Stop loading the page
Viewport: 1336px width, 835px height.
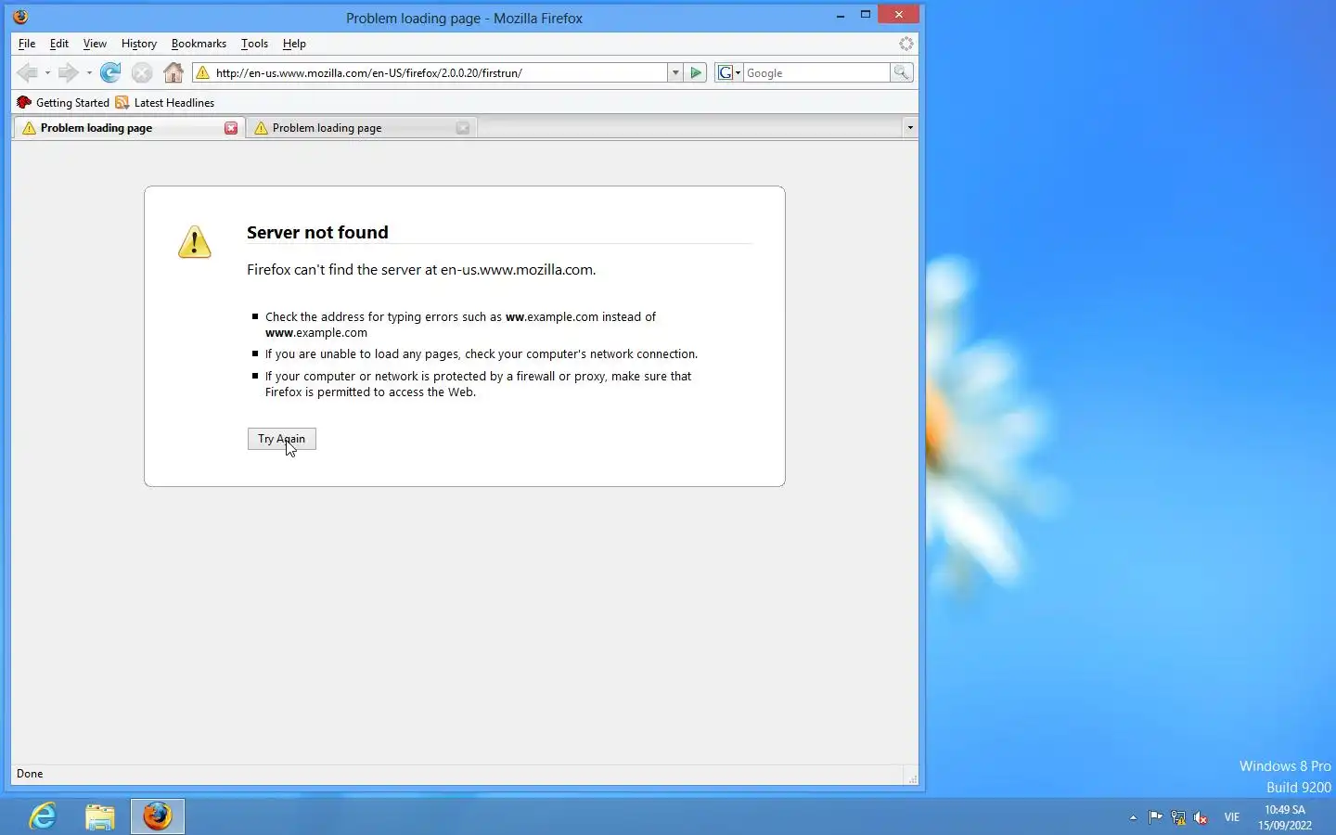click(x=142, y=72)
